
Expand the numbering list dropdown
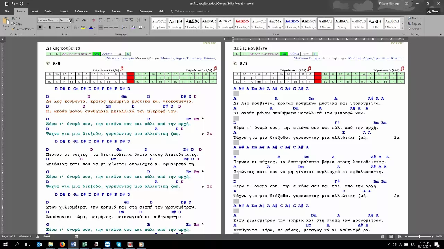pos(112,20)
